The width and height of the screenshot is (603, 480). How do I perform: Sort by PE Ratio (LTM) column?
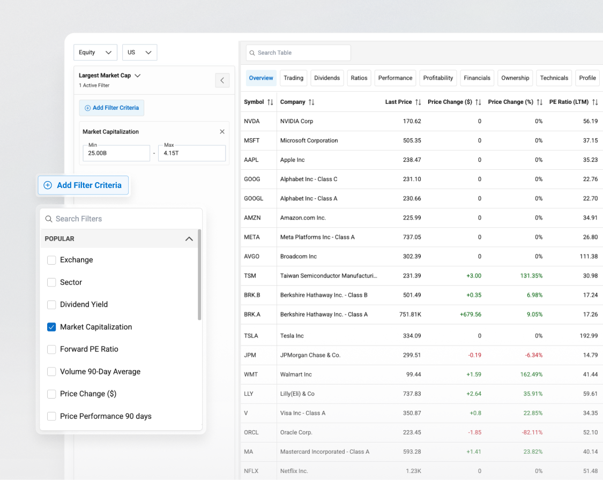click(x=595, y=102)
